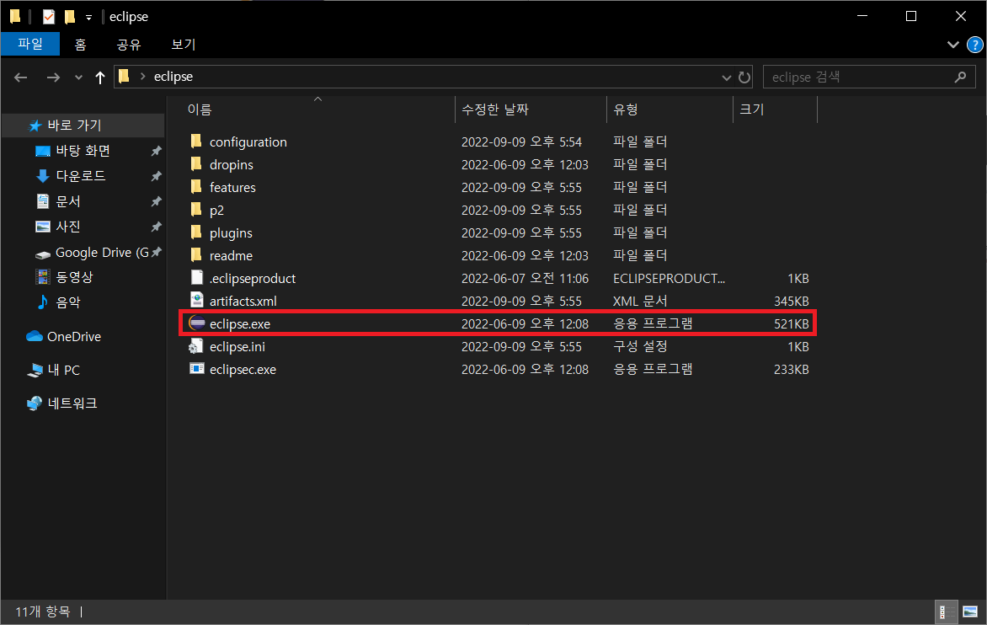Open 내 PC in navigation pane
Image resolution: width=987 pixels, height=625 pixels.
[x=54, y=370]
